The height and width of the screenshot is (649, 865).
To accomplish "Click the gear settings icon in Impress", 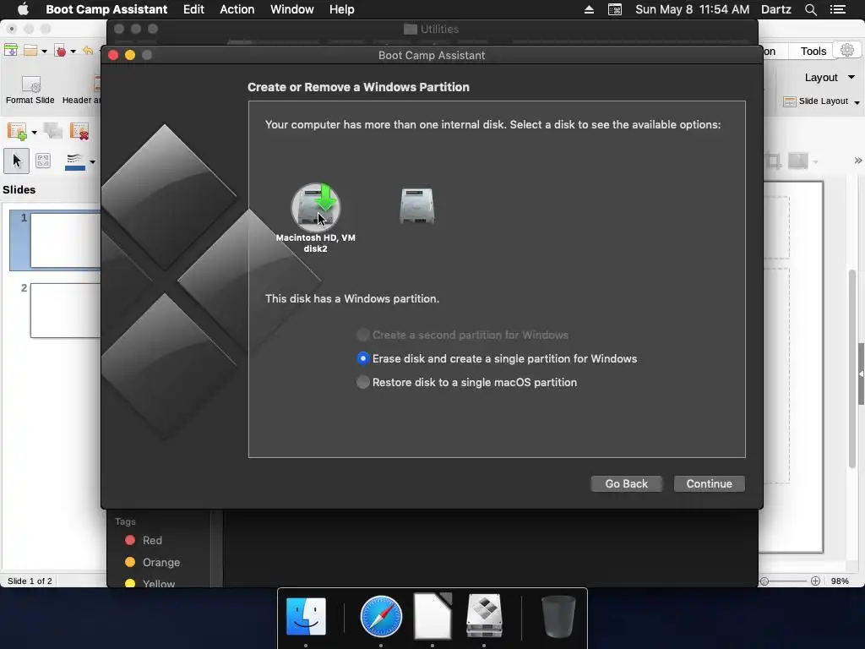I will click(x=846, y=50).
